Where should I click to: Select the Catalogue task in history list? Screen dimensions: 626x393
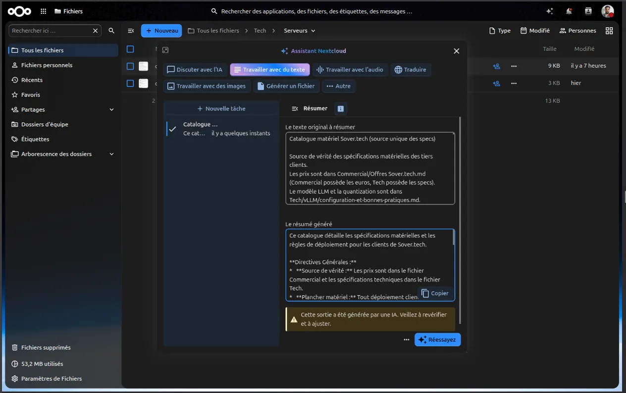click(221, 129)
